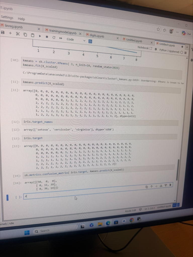Viewport: 193px width, 257px height.
Task: Select cell 11 with kmeans.predict(X_scaled)
Action: click(101, 86)
